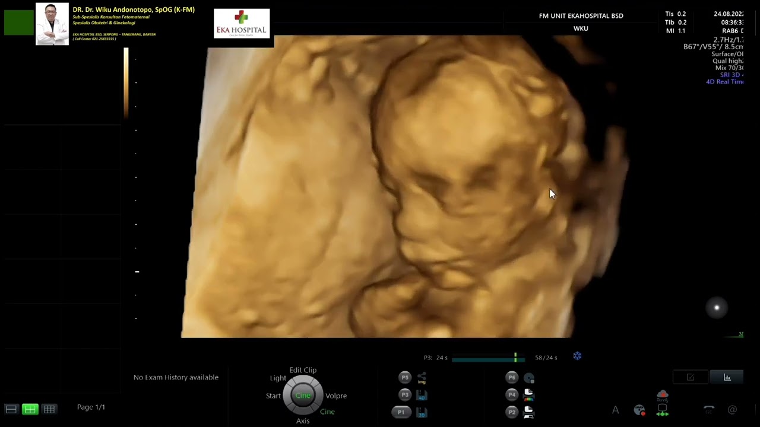Select Volpre on the trackball control
760x427 pixels.
(336, 396)
